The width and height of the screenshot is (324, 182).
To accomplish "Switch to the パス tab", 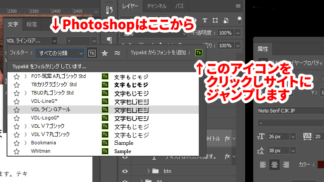I will pyautogui.click(x=179, y=6).
